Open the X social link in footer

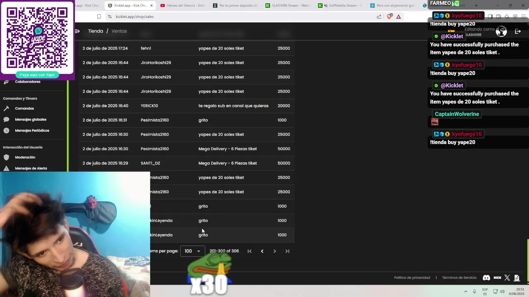click(x=507, y=278)
